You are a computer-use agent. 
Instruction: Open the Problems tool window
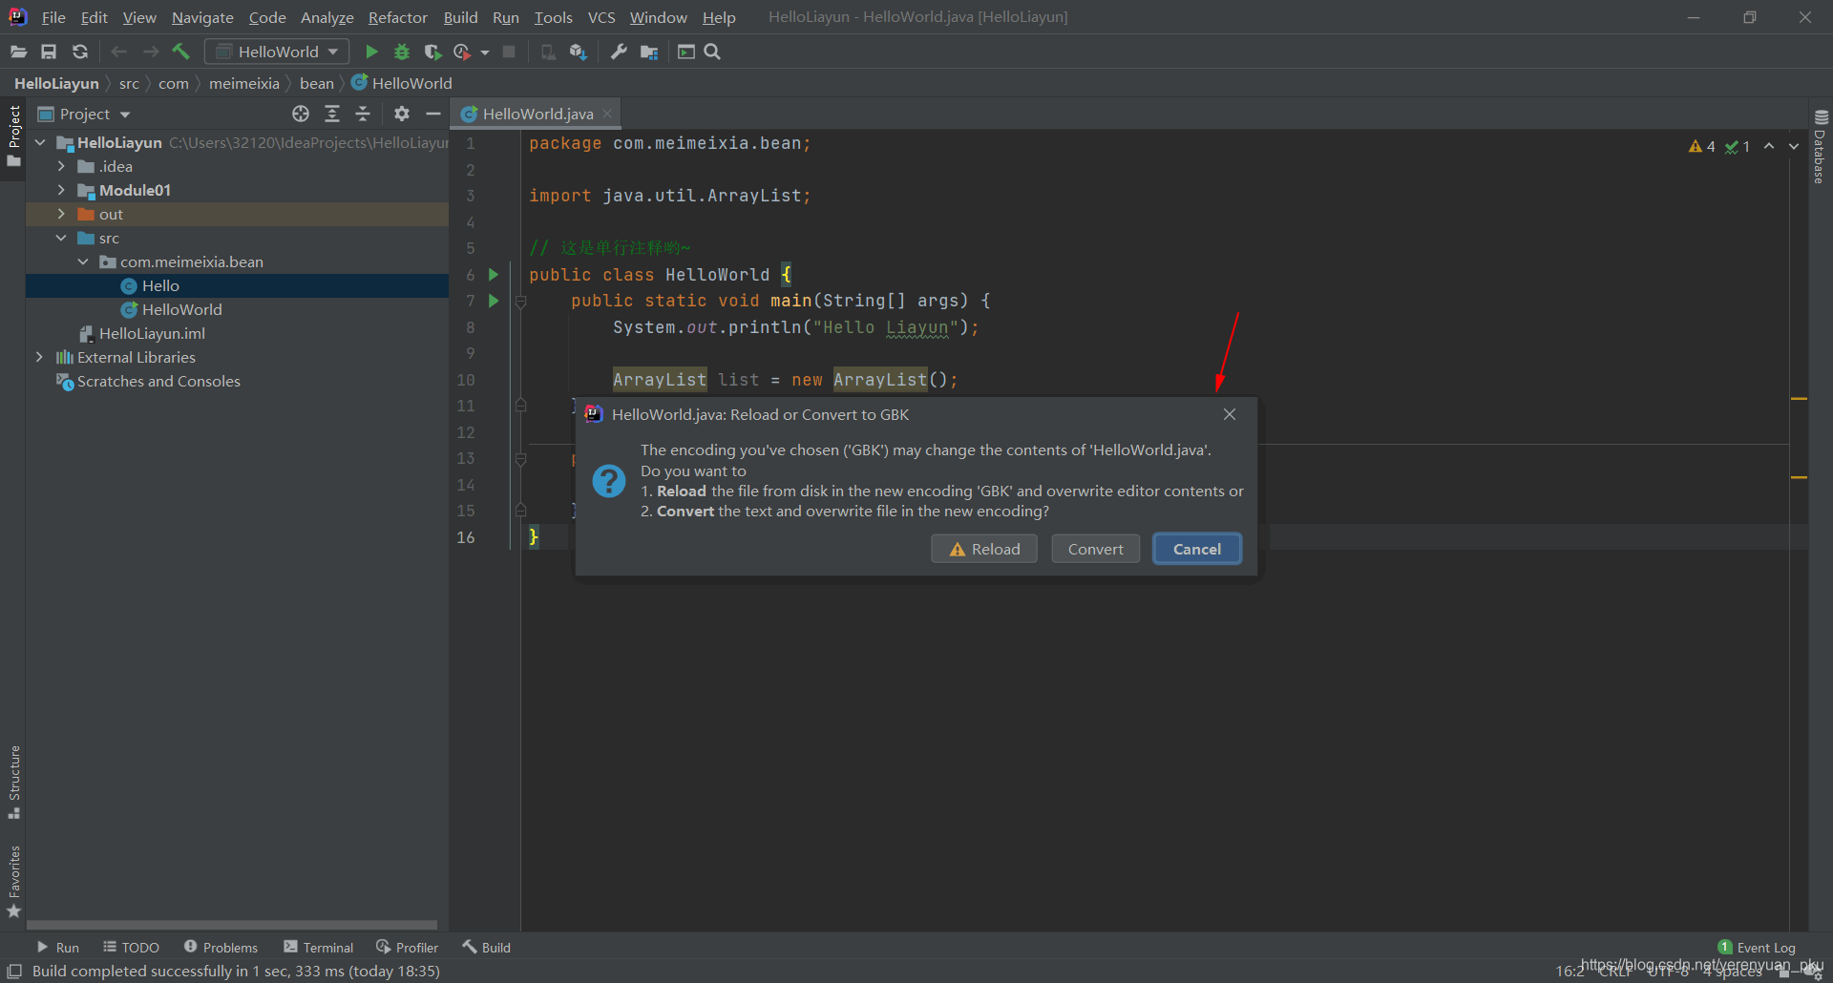221,947
